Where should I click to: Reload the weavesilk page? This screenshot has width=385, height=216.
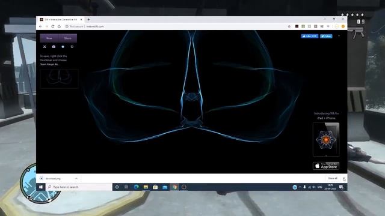click(53, 26)
